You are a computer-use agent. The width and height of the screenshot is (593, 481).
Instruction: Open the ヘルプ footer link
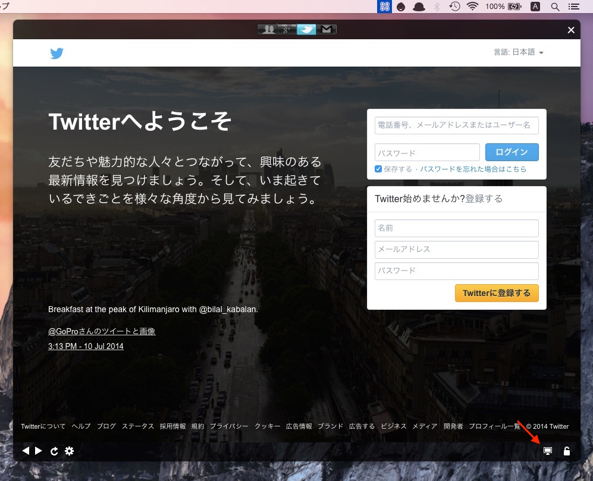click(81, 426)
